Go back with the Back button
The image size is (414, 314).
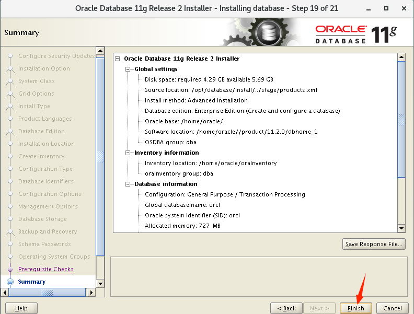(286, 308)
